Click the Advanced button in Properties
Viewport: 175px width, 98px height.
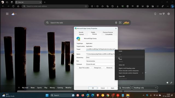click(x=109, y=68)
